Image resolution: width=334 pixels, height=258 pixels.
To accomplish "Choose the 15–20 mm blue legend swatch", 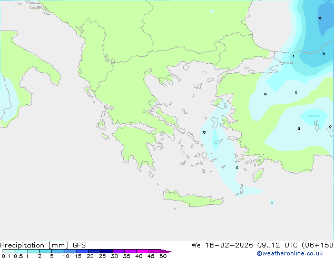I will tap(82, 251).
